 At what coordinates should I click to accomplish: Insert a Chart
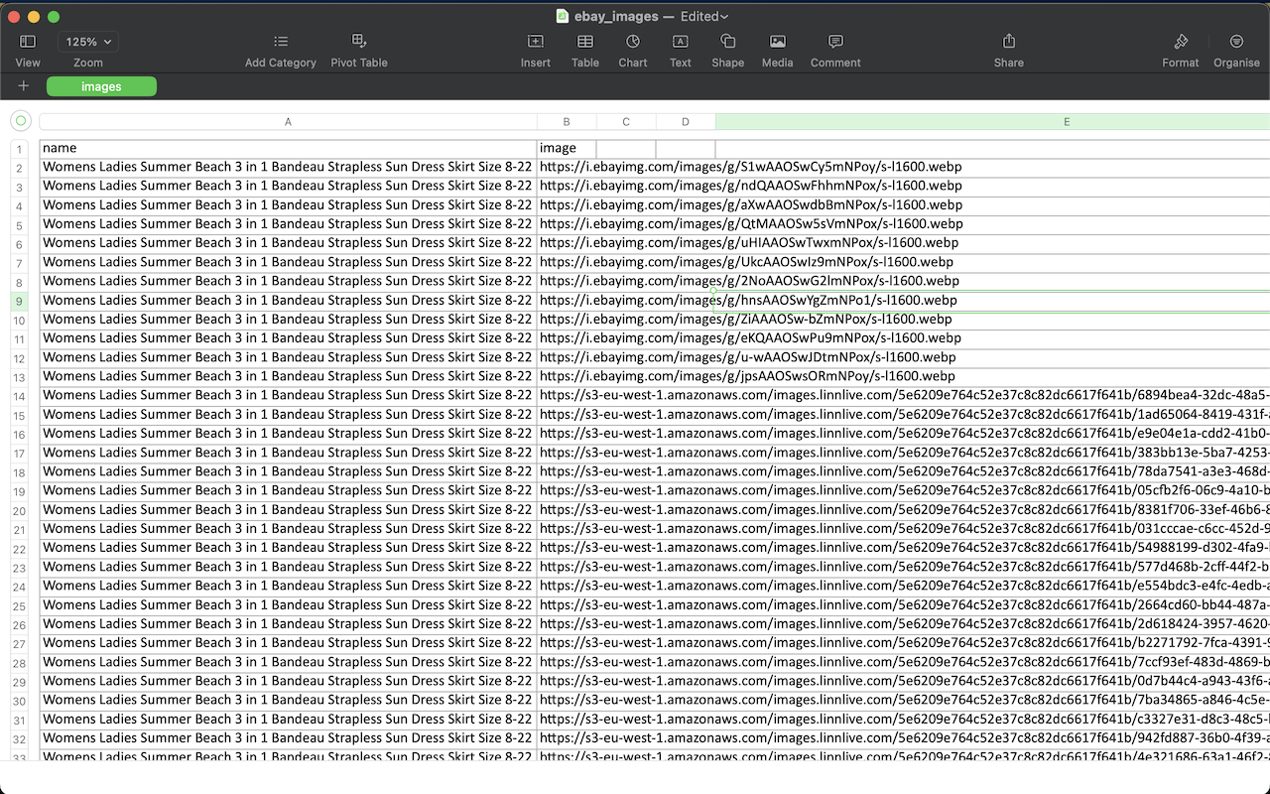(x=633, y=42)
